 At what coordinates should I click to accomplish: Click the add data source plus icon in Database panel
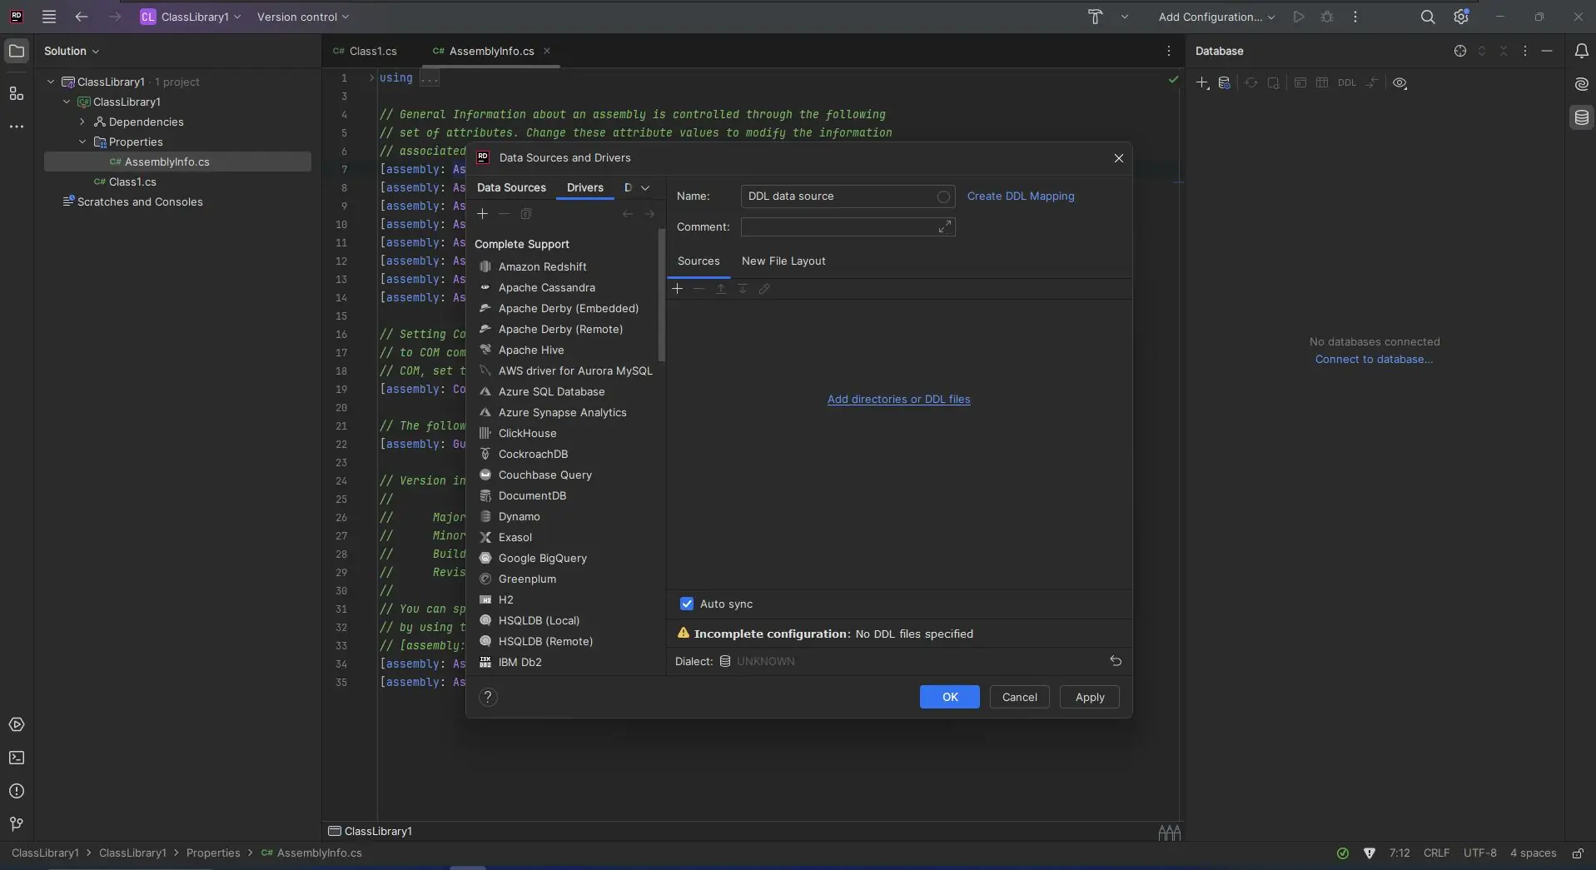click(x=1202, y=83)
